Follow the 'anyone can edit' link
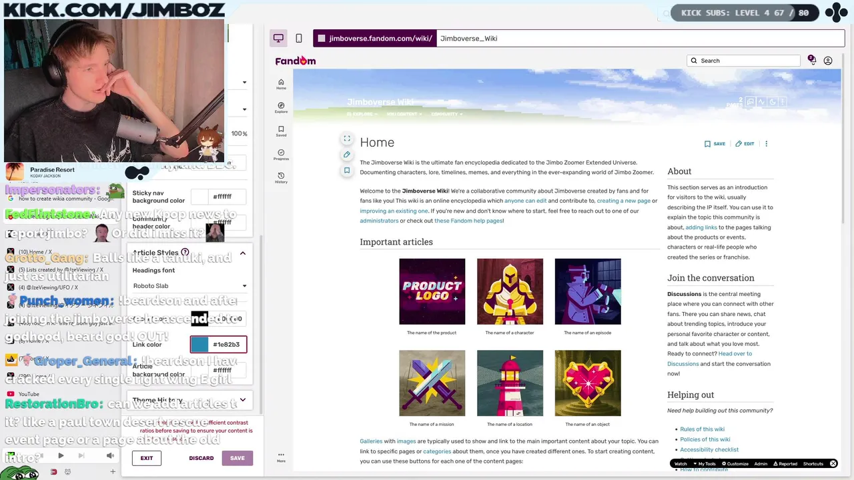The image size is (854, 480). [x=525, y=201]
